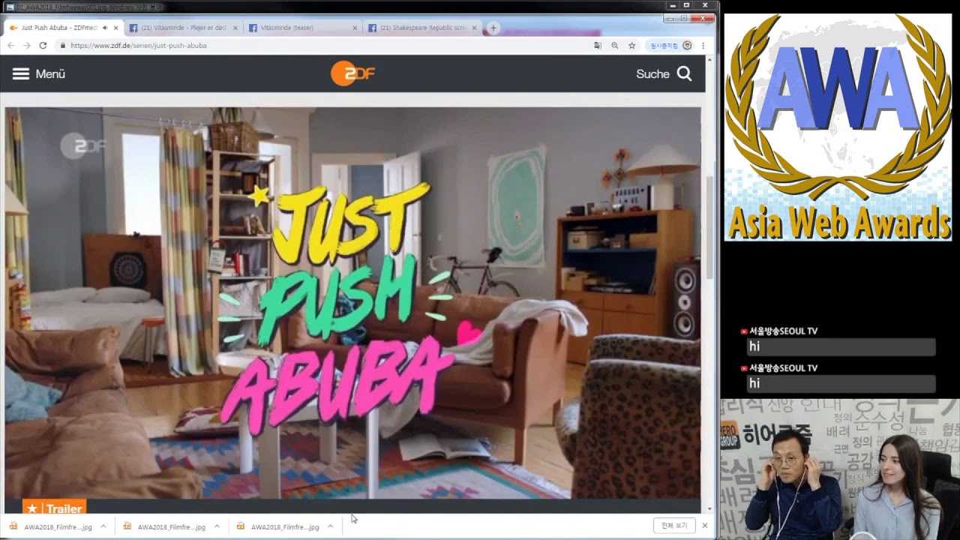Open the ZDF hamburger Menü icon
Image resolution: width=960 pixels, height=540 pixels.
point(21,73)
